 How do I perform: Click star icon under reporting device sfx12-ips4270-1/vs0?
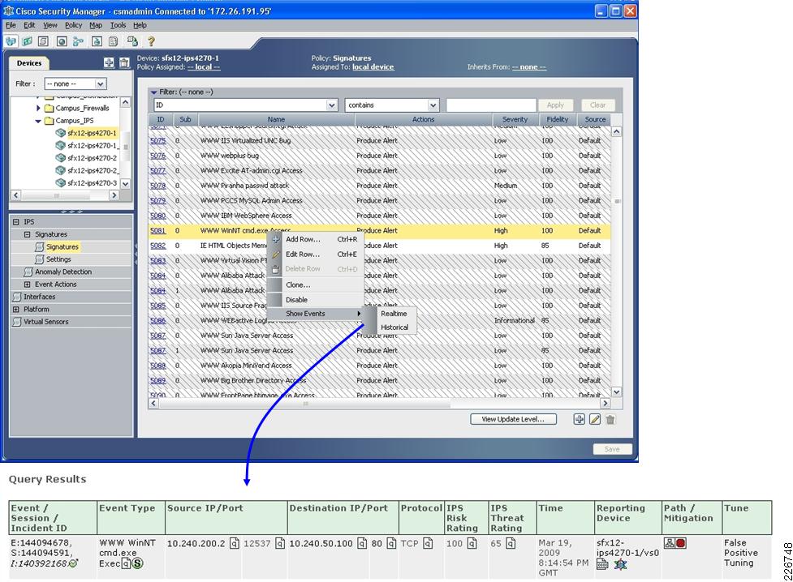point(621,564)
